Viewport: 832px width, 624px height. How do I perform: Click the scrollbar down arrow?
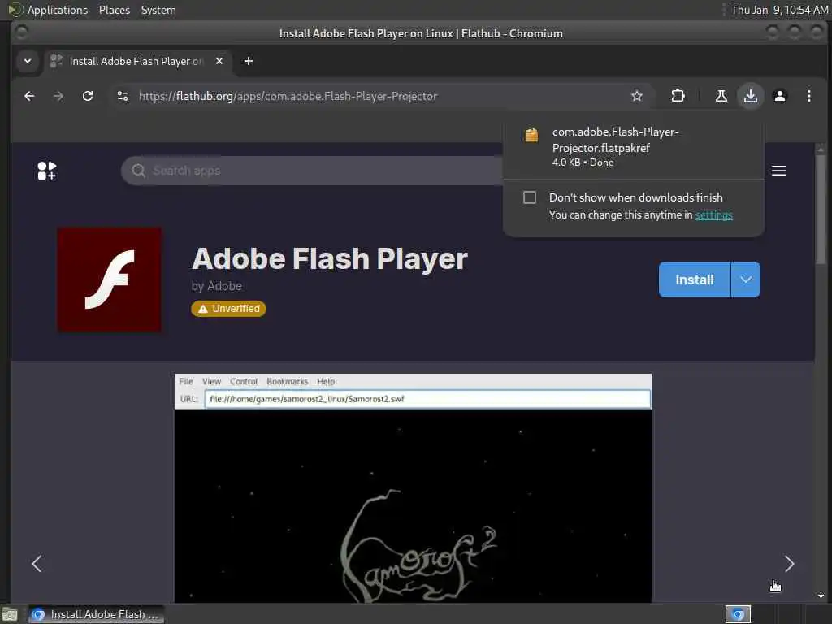coord(821,596)
